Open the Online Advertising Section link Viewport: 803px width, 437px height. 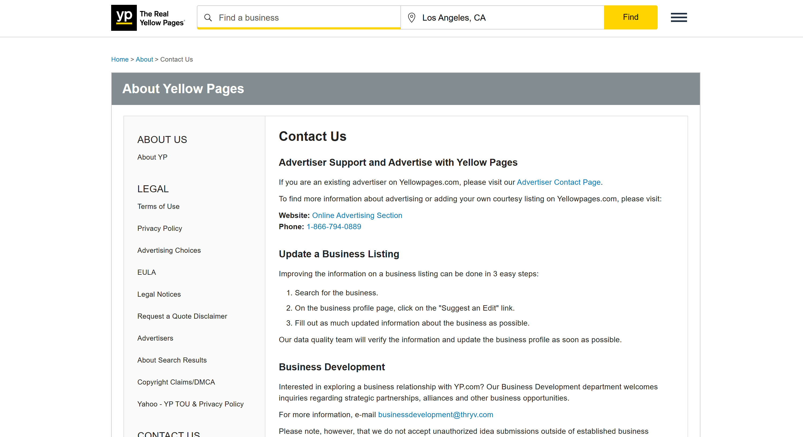tap(357, 215)
